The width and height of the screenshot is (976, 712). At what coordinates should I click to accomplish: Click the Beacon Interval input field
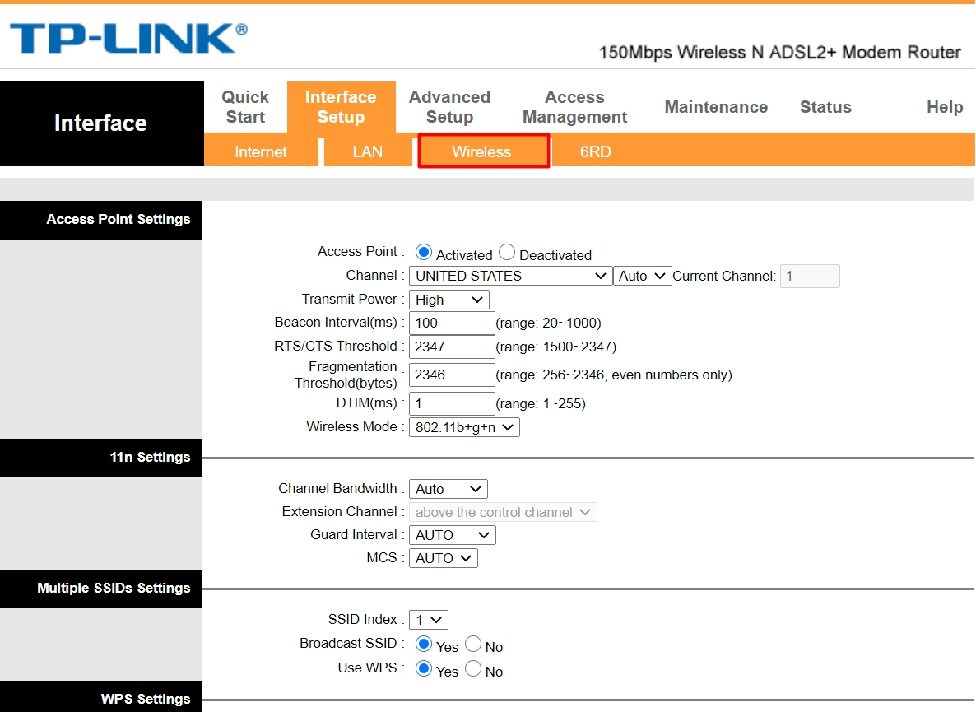tap(451, 323)
